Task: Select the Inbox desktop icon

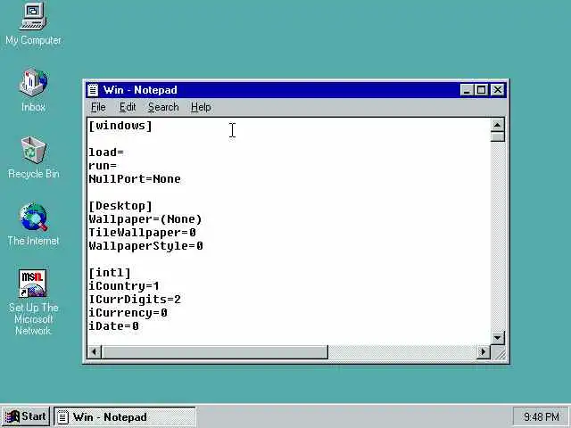Action: click(33, 90)
